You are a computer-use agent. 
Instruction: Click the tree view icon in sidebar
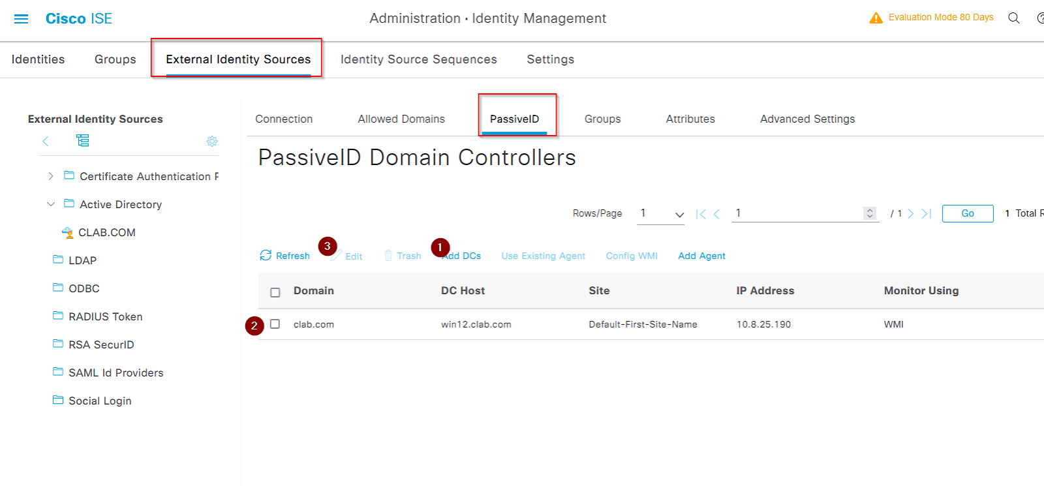(x=83, y=140)
